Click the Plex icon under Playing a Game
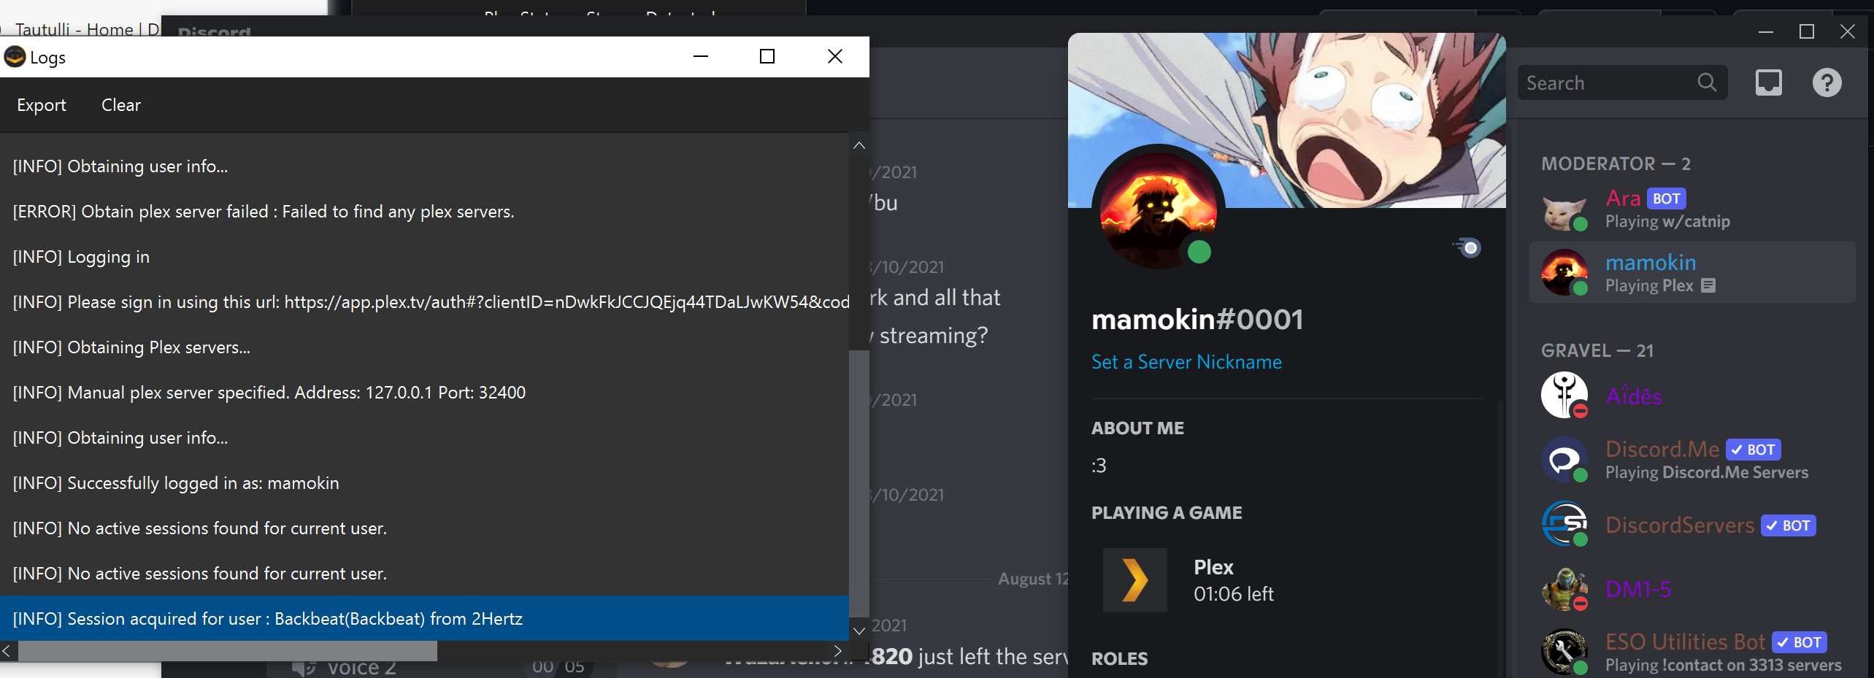The image size is (1874, 678). 1134,579
